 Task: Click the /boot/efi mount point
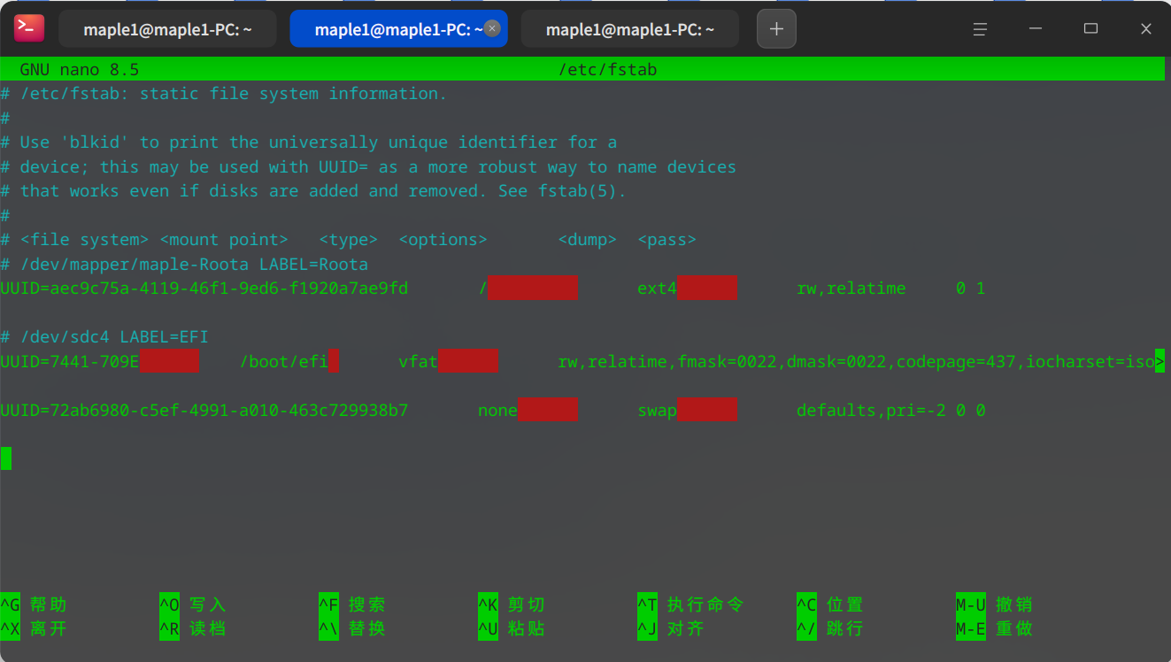point(284,361)
